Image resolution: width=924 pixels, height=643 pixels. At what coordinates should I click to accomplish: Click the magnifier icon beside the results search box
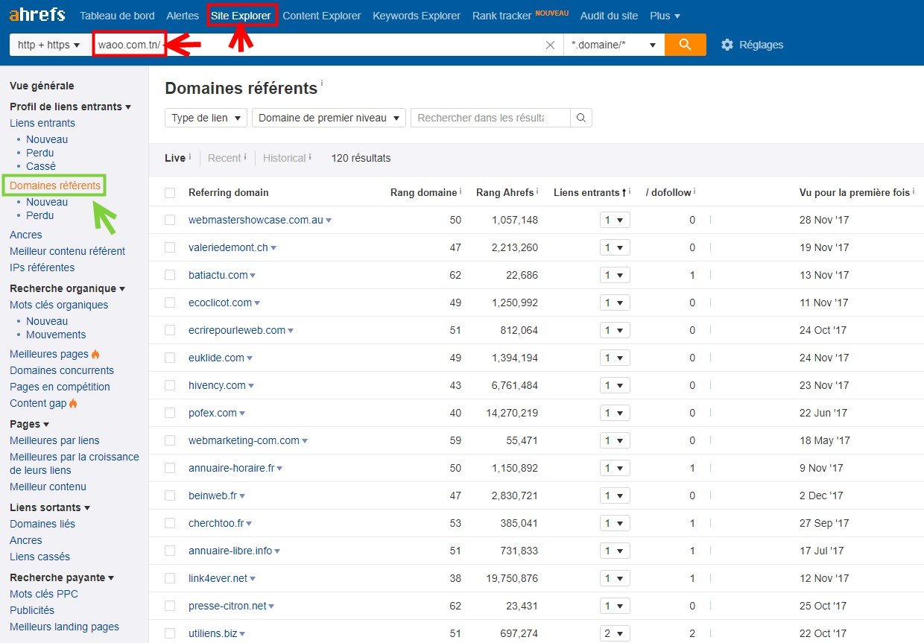tap(581, 118)
